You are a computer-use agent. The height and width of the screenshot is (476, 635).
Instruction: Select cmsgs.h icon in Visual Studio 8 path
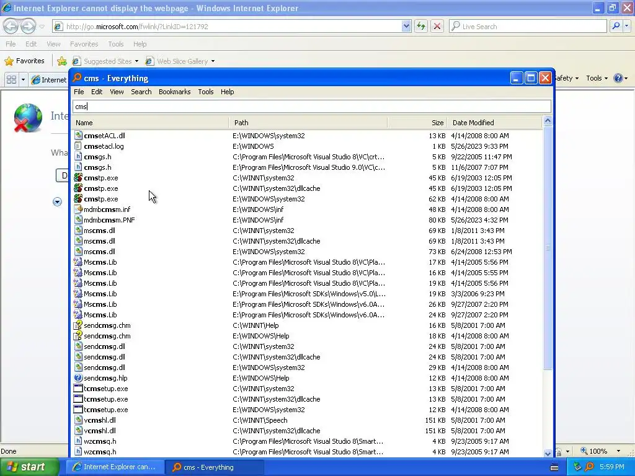[x=78, y=157]
